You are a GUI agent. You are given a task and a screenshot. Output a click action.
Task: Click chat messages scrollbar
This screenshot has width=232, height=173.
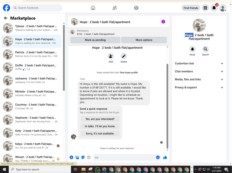pos(167,106)
